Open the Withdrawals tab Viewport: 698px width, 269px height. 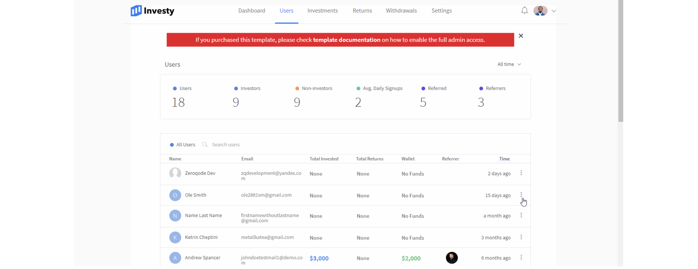[401, 11]
